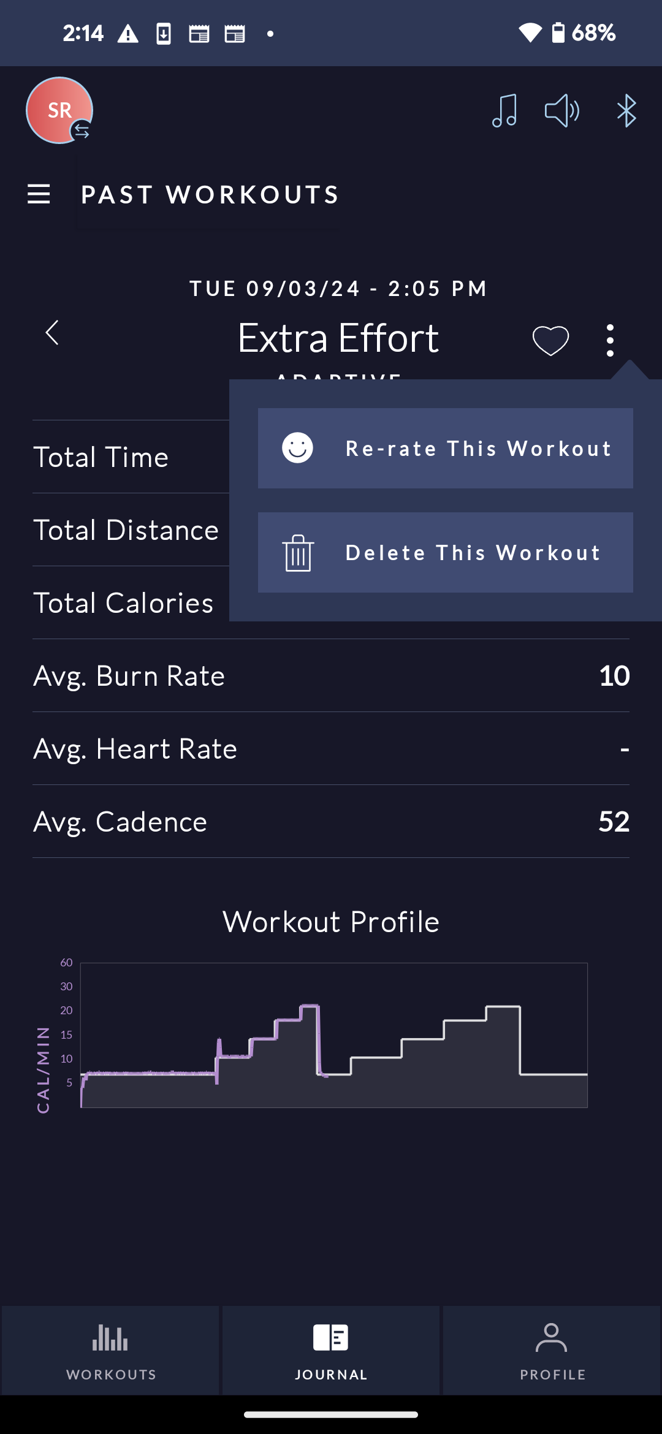Switch to the Workouts tab
This screenshot has height=1434, width=662.
pos(111,1350)
